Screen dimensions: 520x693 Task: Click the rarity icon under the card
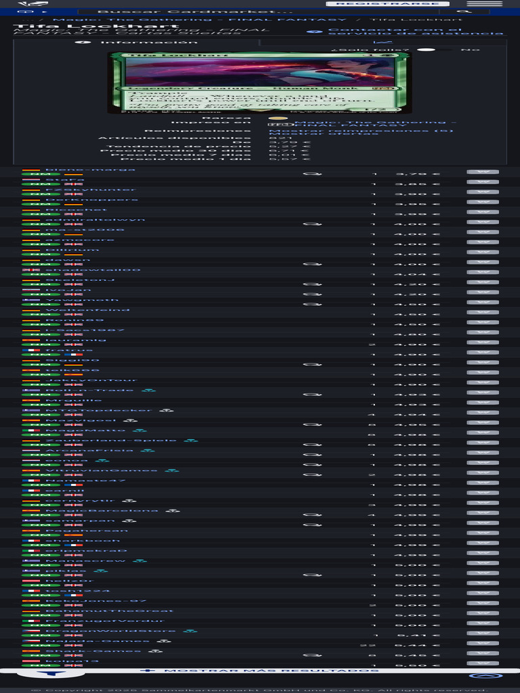click(278, 118)
